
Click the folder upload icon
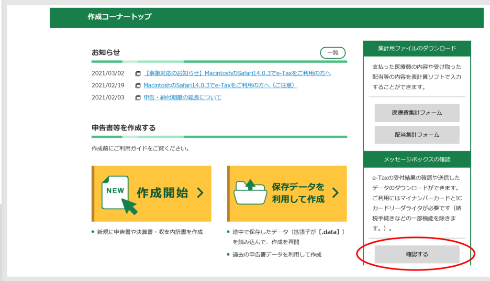tap(250, 192)
